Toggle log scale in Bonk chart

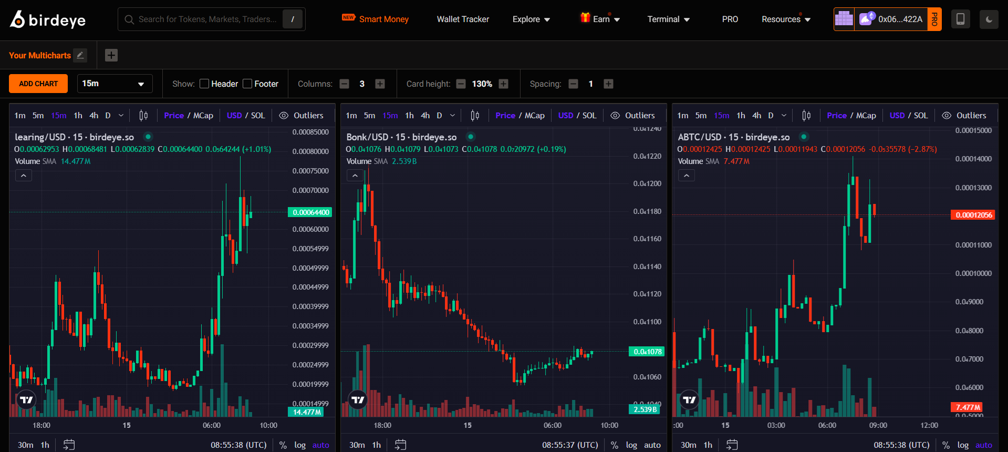tap(631, 445)
